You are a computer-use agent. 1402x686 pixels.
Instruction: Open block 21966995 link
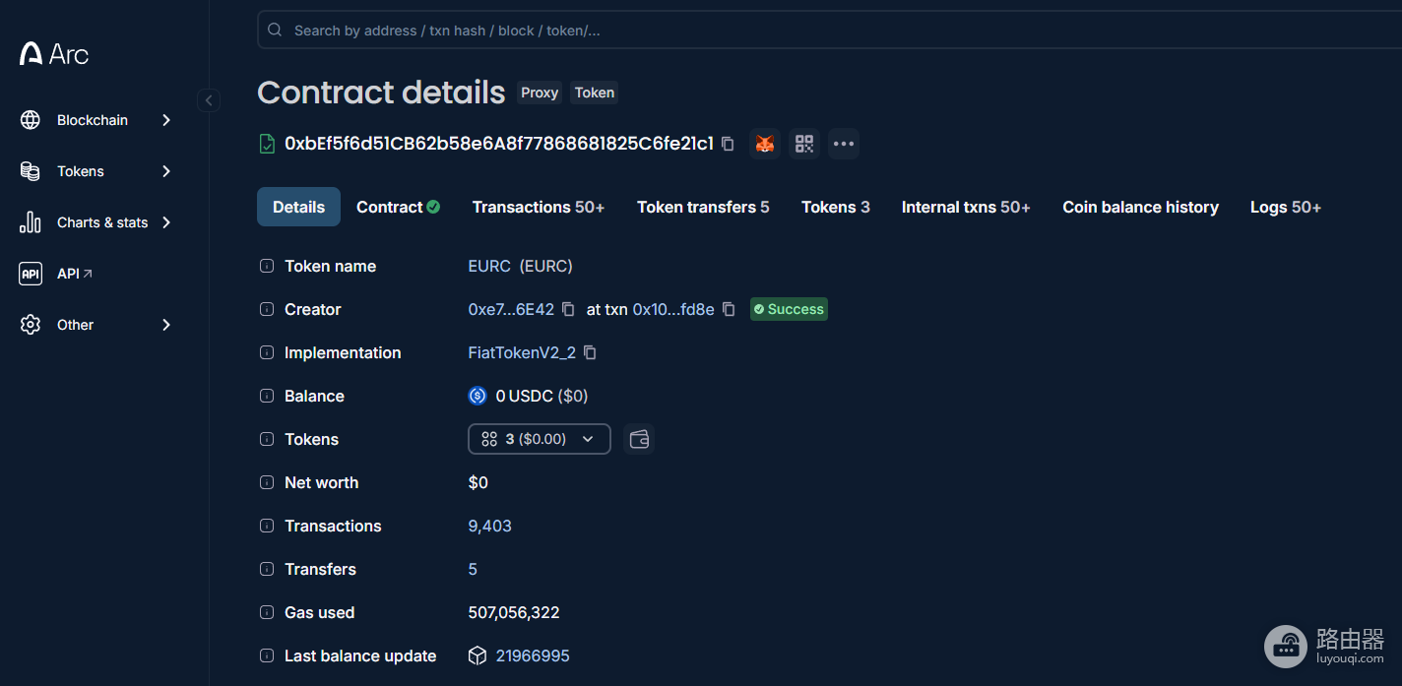pos(533,655)
